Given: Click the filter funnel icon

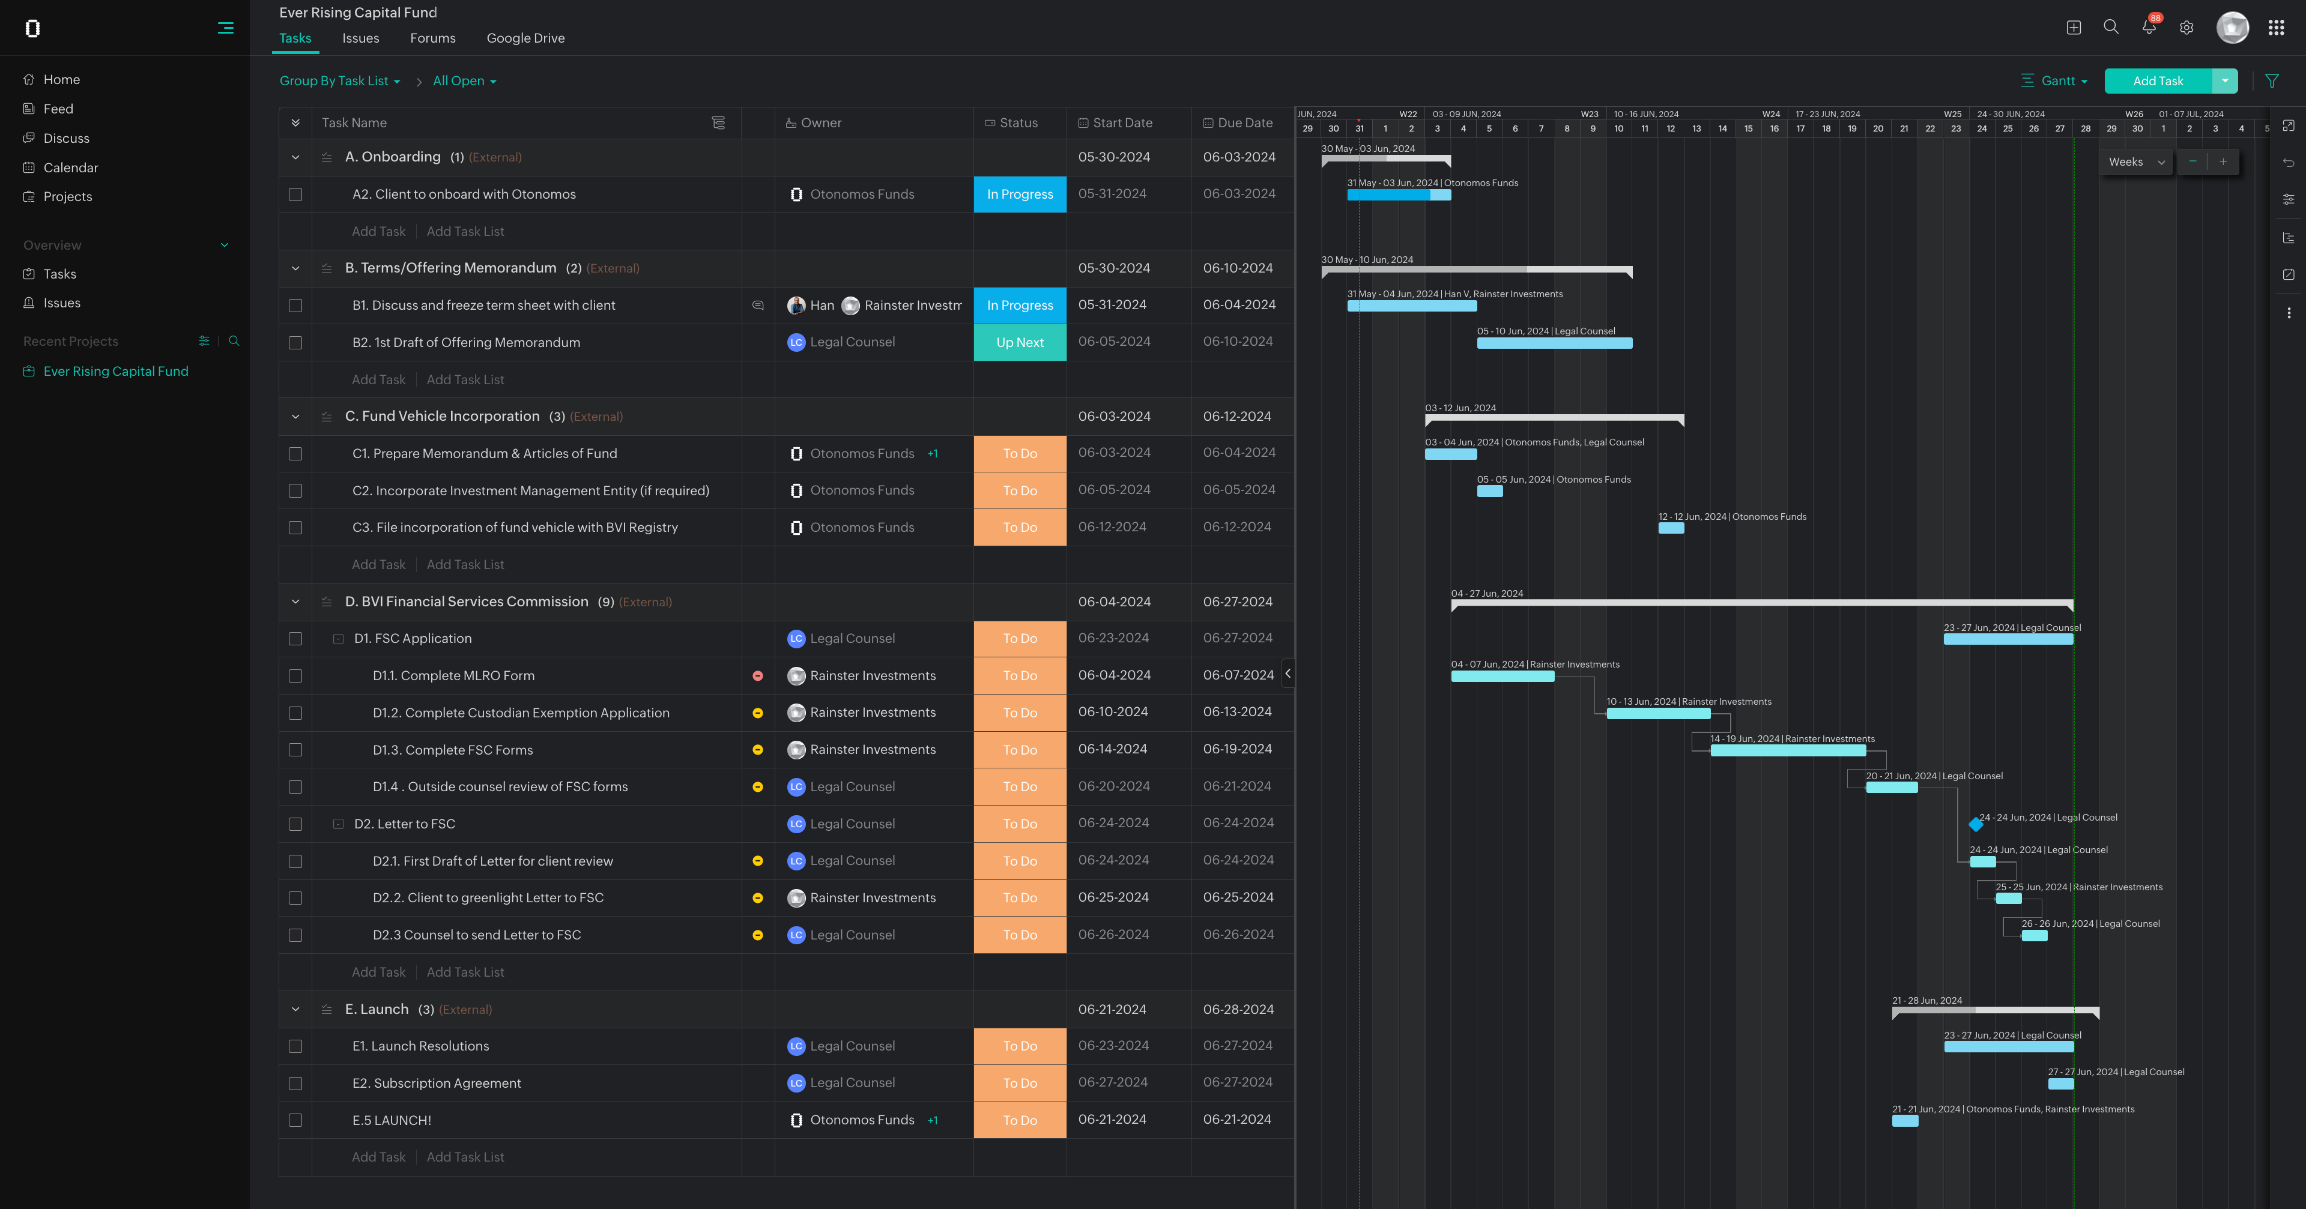Looking at the screenshot, I should (2271, 80).
